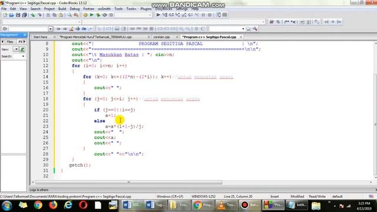377x212 pixels.
Task: Open Find using the magnifier icon
Action: [x=70, y=15]
